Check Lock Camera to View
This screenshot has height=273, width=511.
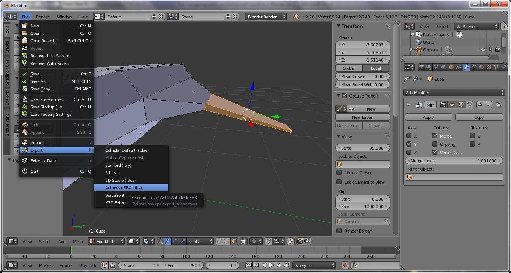coord(339,182)
